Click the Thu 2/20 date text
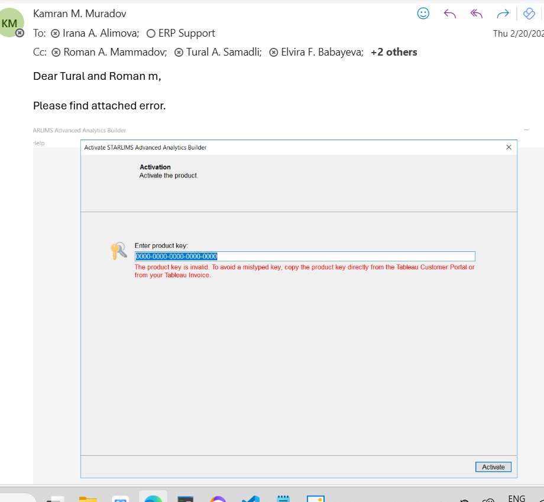This screenshot has height=502, width=544. point(519,33)
